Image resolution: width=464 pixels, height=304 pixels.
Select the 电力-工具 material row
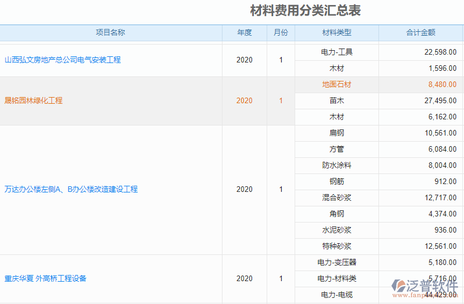pyautogui.click(x=337, y=52)
